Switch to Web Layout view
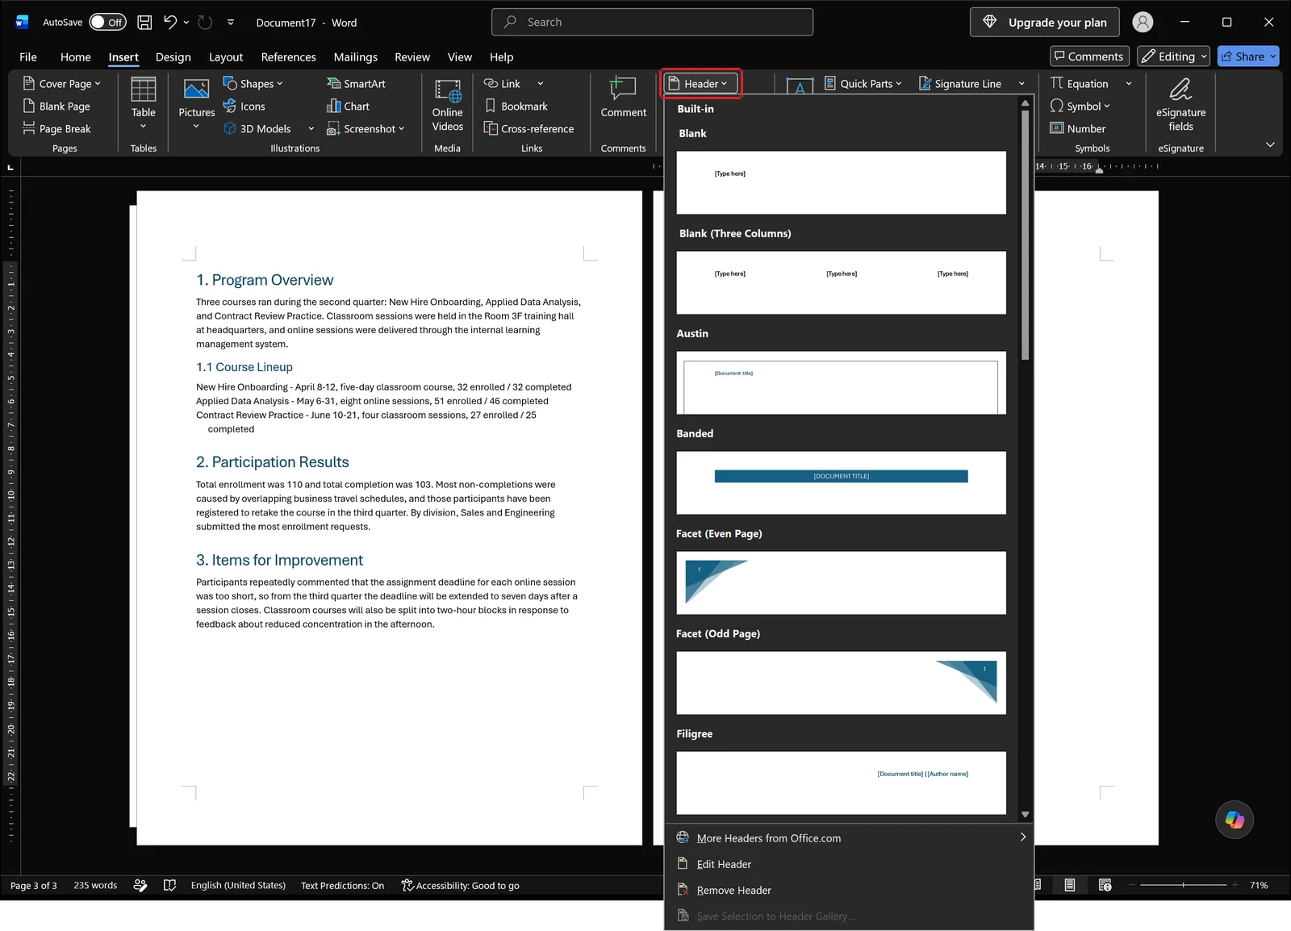The height and width of the screenshot is (931, 1291). (1105, 886)
